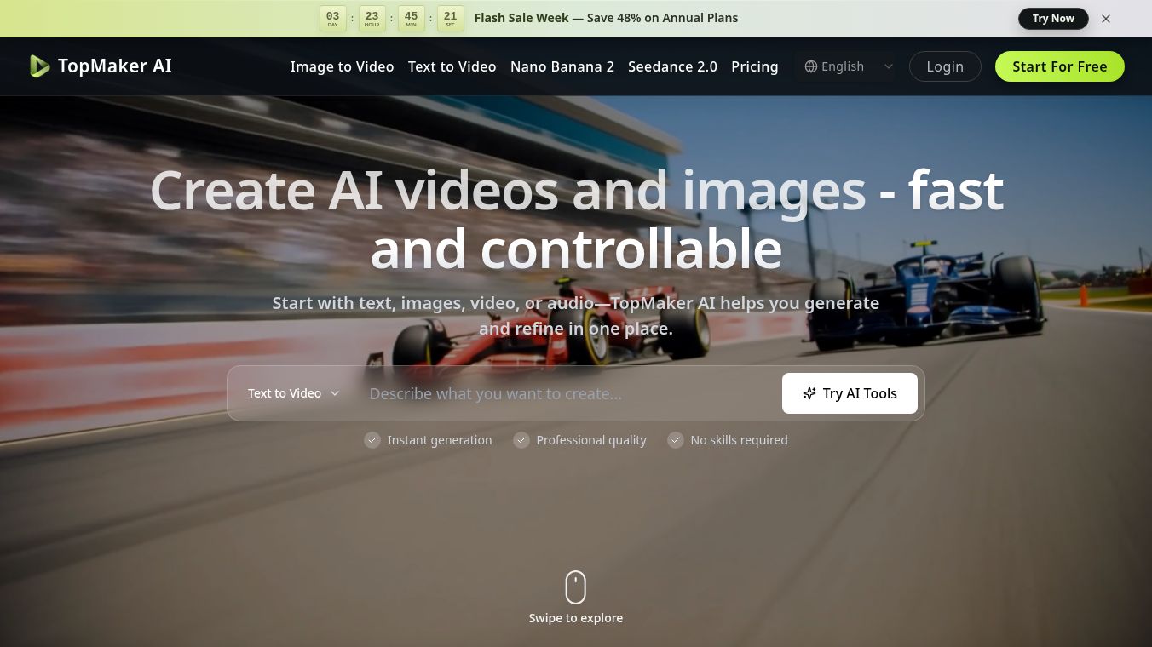Screen dimensions: 1152x647
Task: Click the checkmark icon before Professional quality
Action: tap(521, 440)
